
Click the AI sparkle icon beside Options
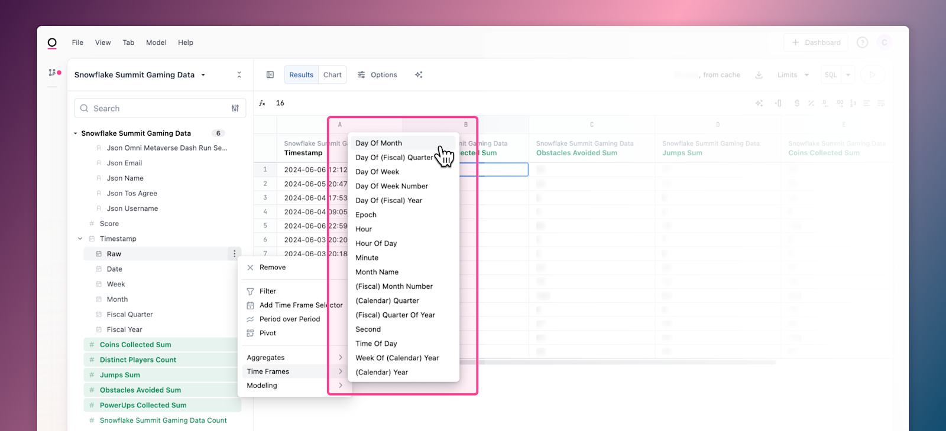pyautogui.click(x=419, y=75)
